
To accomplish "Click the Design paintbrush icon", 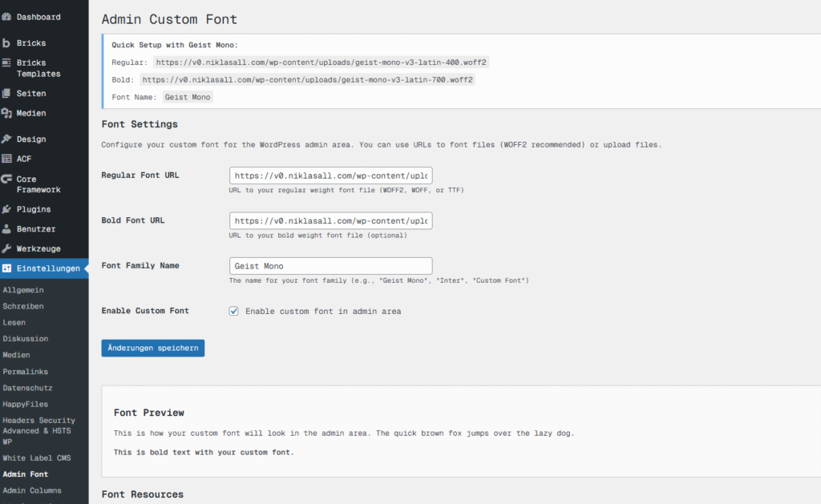I will pyautogui.click(x=7, y=139).
